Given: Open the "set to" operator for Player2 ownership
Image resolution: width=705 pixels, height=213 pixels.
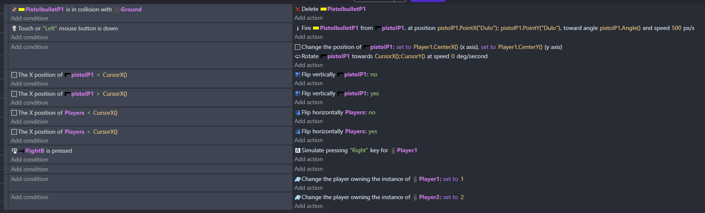Looking at the screenshot, I should tap(450, 197).
